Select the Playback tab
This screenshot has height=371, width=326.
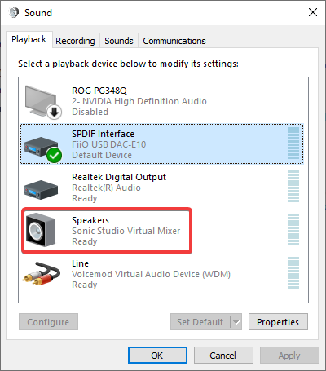pyautogui.click(x=29, y=39)
